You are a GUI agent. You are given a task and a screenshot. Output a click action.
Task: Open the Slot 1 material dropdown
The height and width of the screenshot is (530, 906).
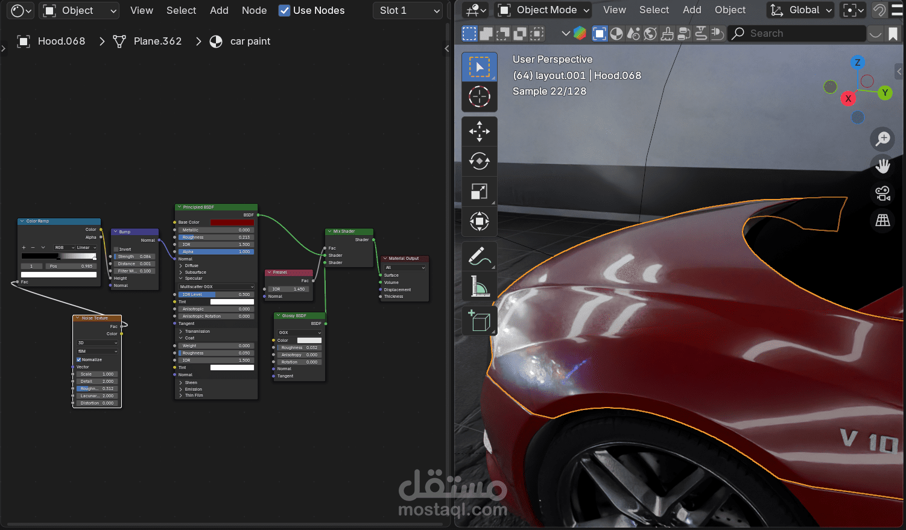(x=408, y=10)
